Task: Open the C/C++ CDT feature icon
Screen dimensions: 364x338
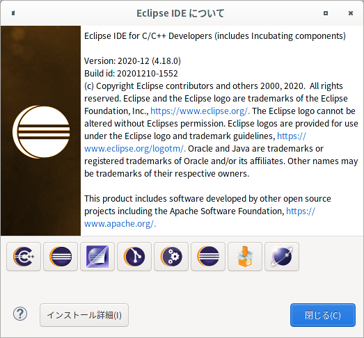Action: pos(24,257)
